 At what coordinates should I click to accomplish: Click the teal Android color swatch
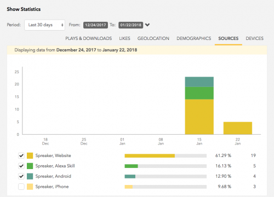pyautogui.click(x=30, y=176)
